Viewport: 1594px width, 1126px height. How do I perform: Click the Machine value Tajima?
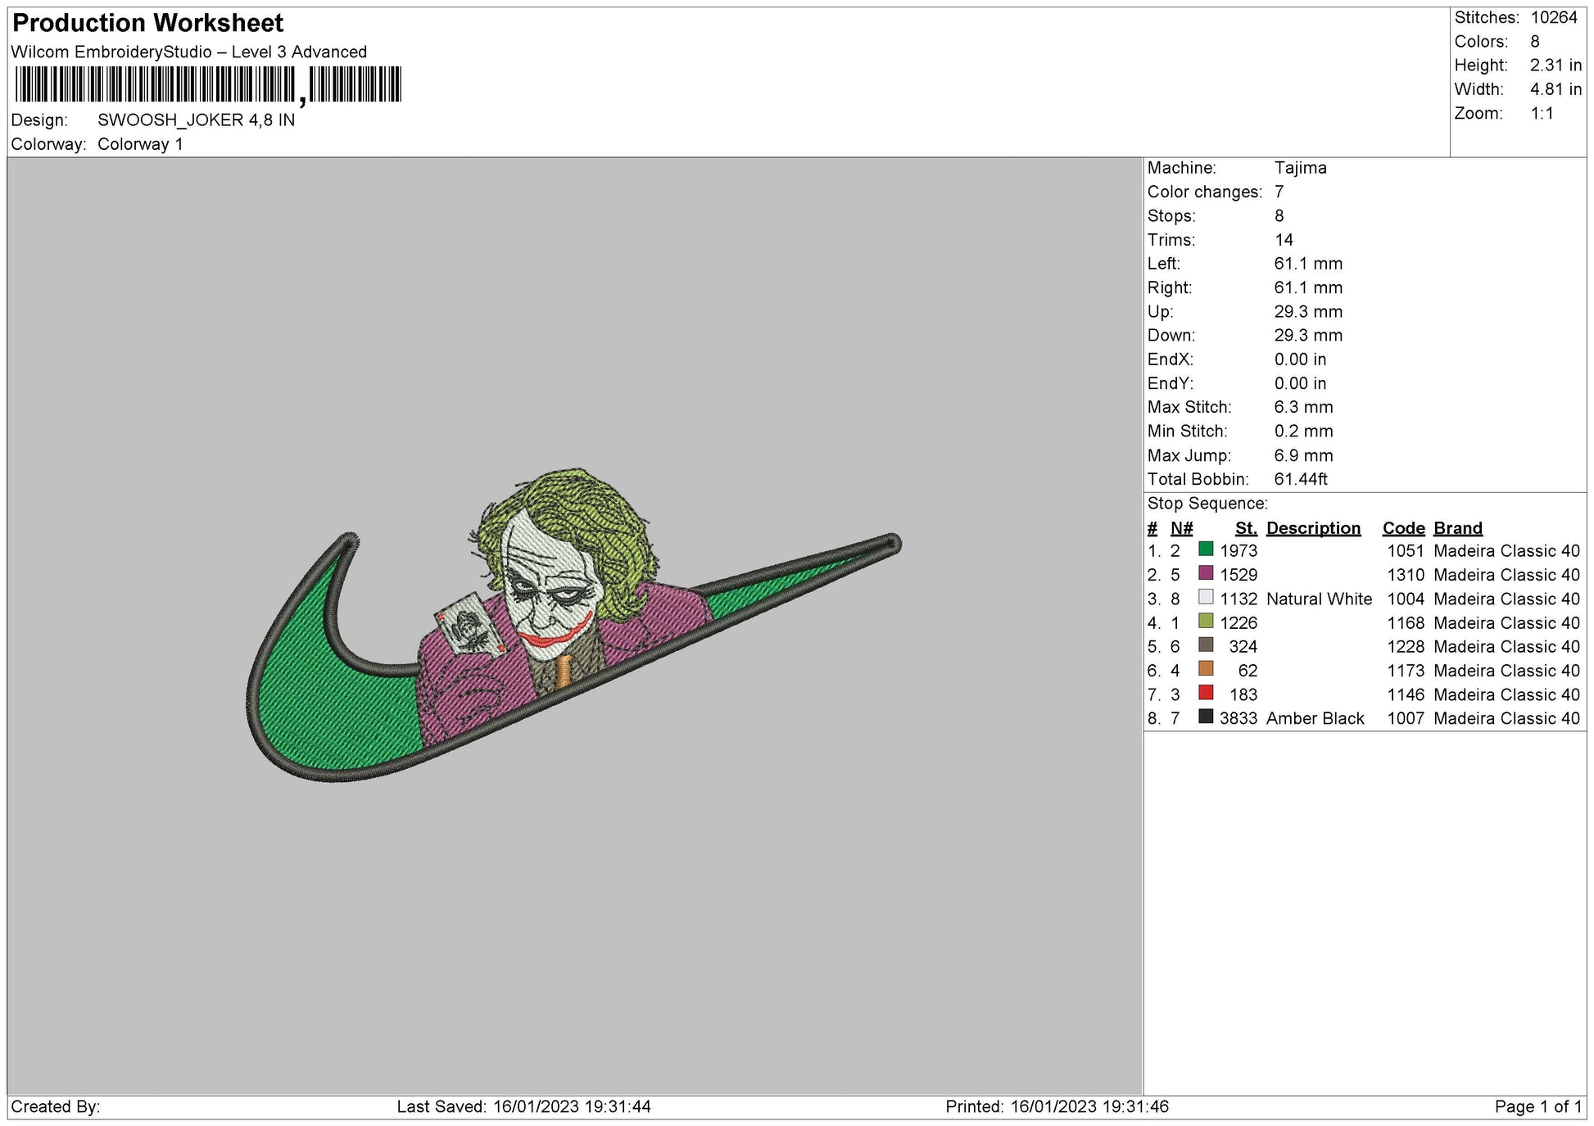click(1300, 168)
